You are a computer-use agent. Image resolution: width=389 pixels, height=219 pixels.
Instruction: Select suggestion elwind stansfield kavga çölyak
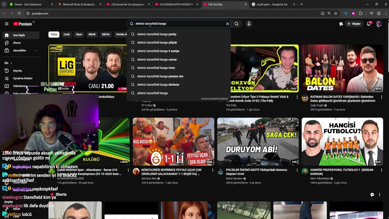[x=179, y=43]
